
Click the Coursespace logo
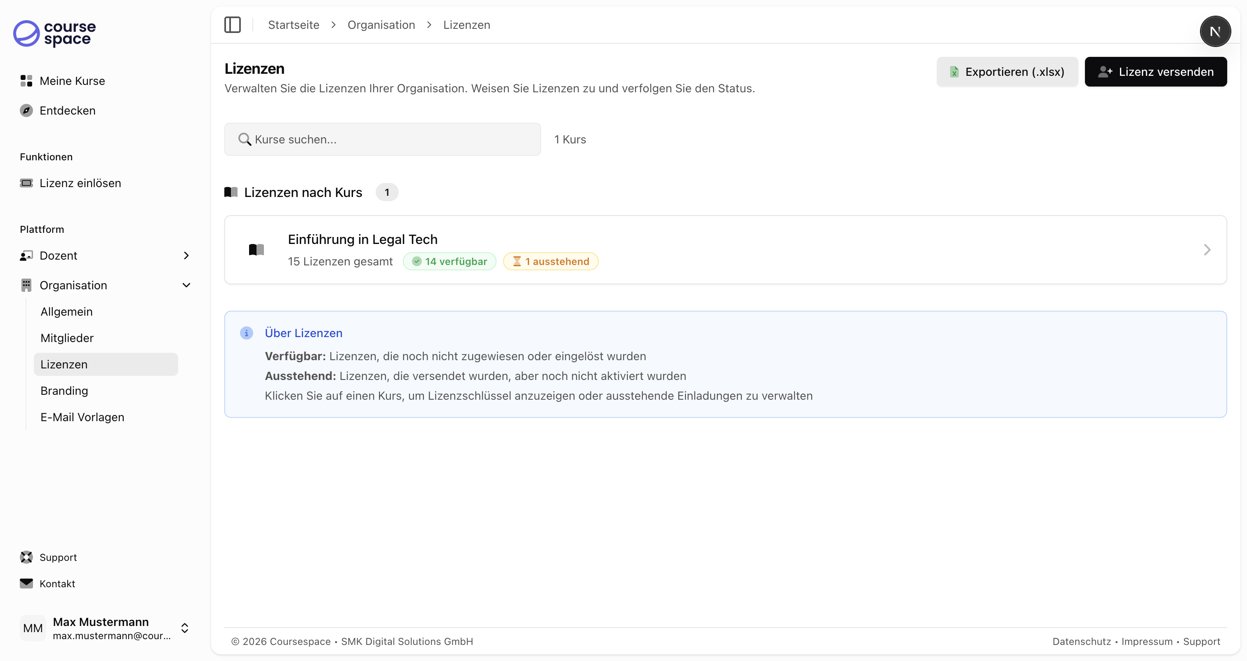55,33
